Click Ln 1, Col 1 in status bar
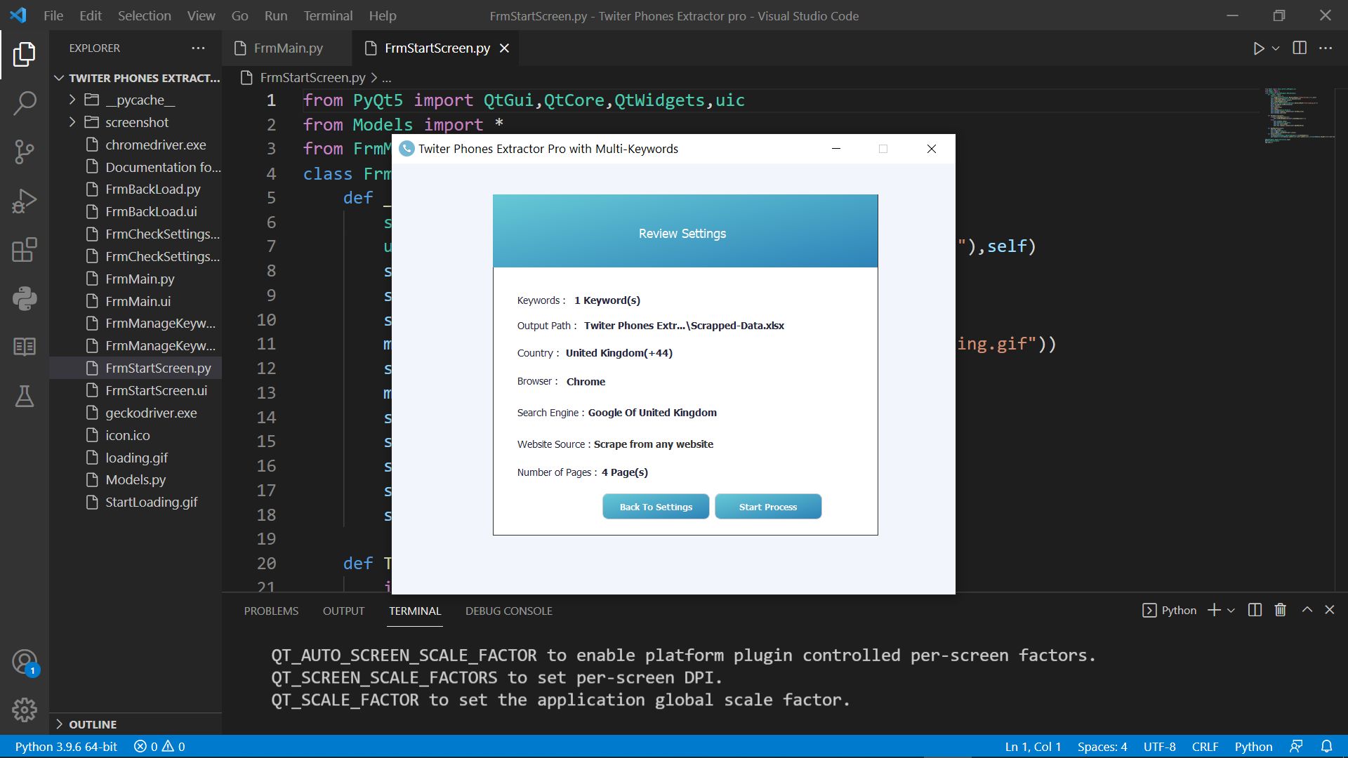The height and width of the screenshot is (758, 1348). click(x=1033, y=746)
